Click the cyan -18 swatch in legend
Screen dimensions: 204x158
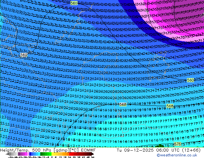[39, 154]
